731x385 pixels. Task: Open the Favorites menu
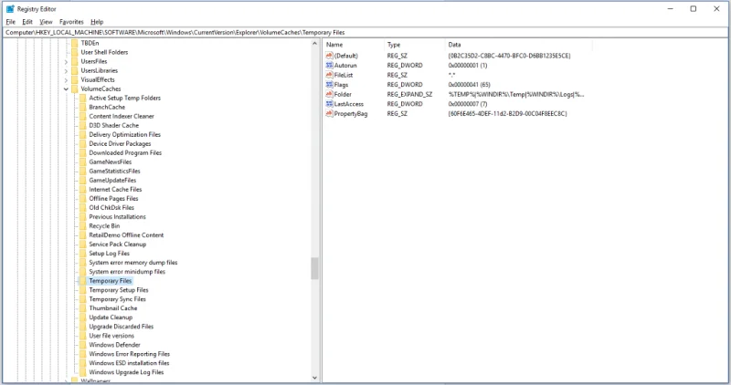71,22
